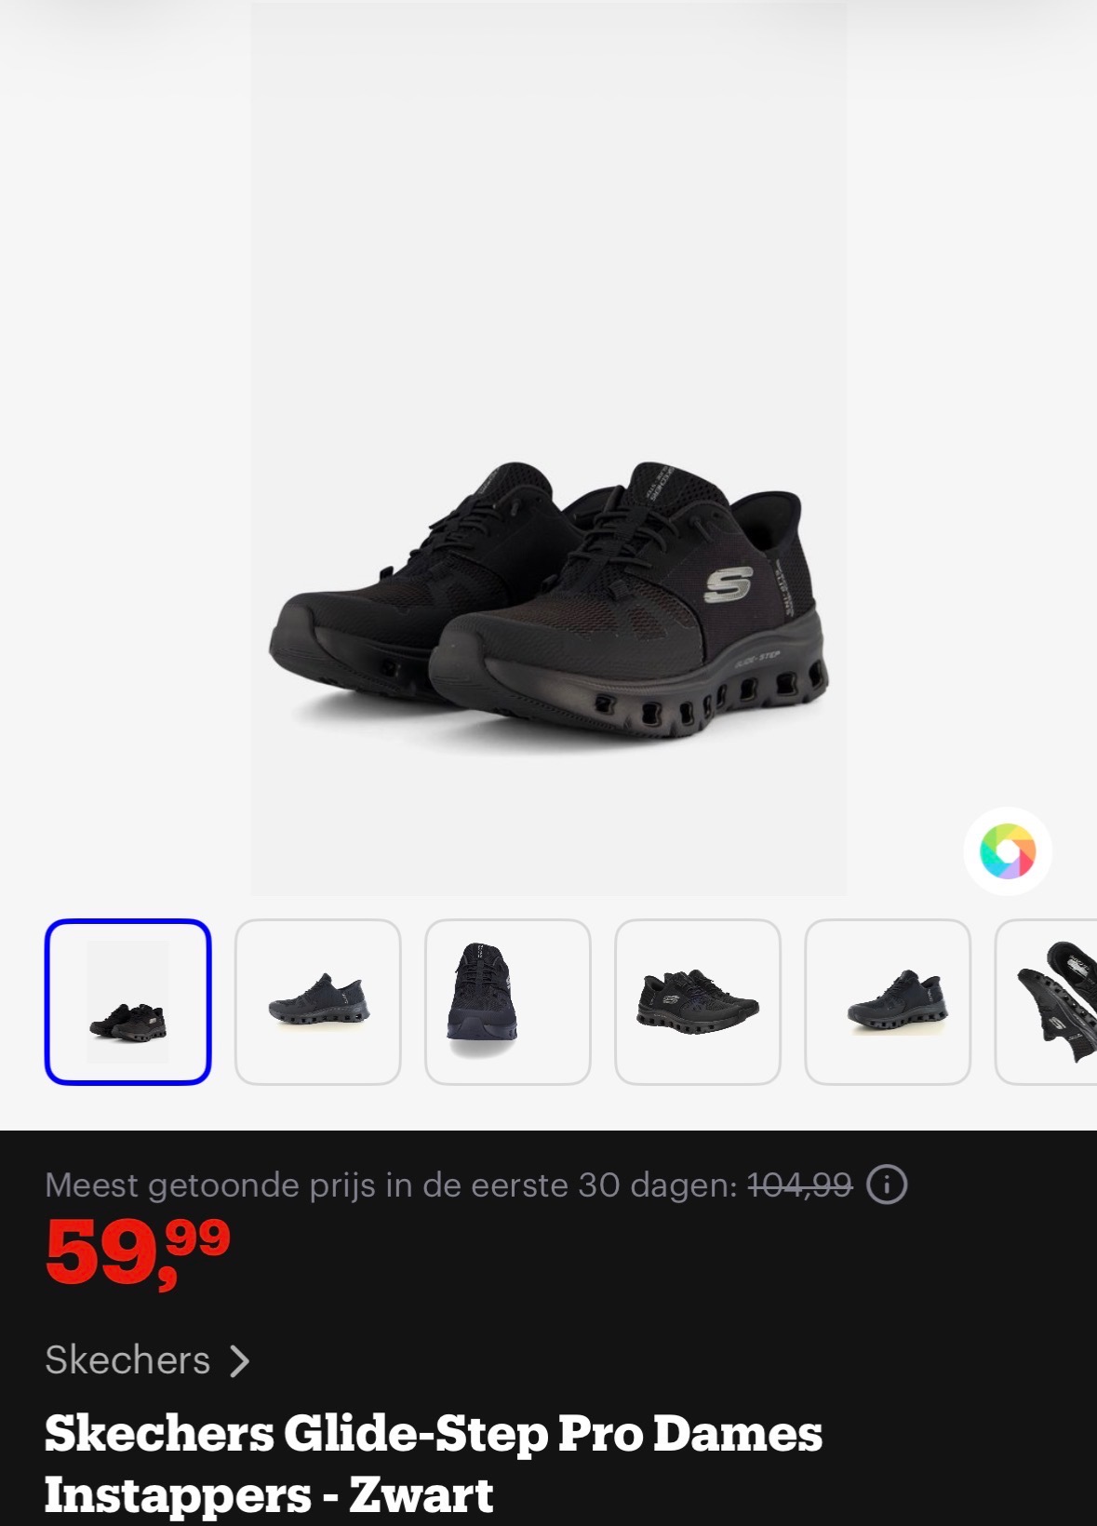Click the red 59,99 sale price
1097x1526 pixels.
(138, 1252)
